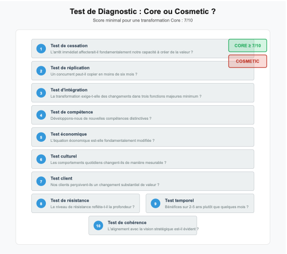Select the Test de cohérence card
Viewport: 287px width, 254px height.
[143, 225]
